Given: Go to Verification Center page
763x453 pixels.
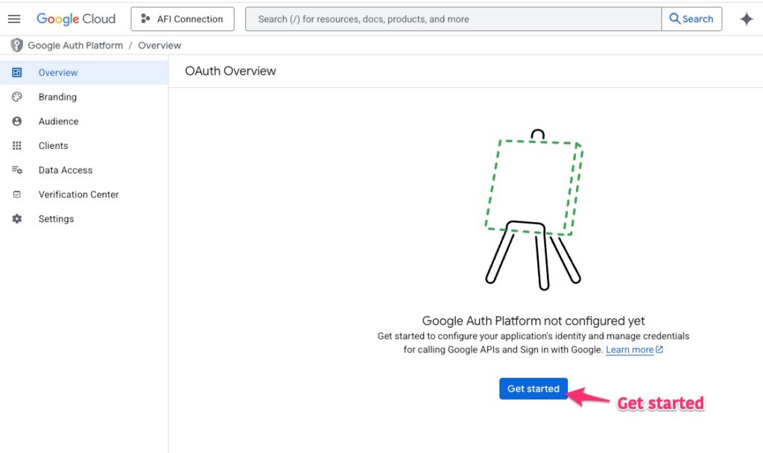Looking at the screenshot, I should click(78, 194).
